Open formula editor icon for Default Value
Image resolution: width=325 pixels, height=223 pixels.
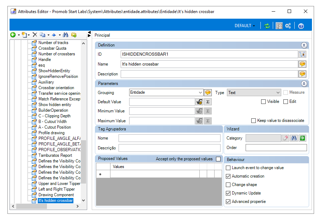pyautogui.click(x=199, y=102)
